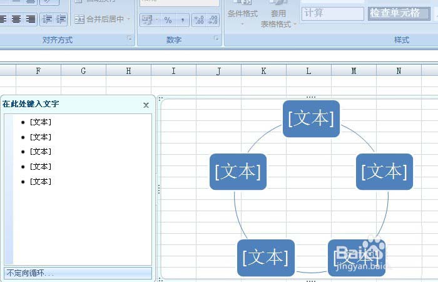
Task: Click the decrease indent icon
Action: pyautogui.click(x=47, y=19)
